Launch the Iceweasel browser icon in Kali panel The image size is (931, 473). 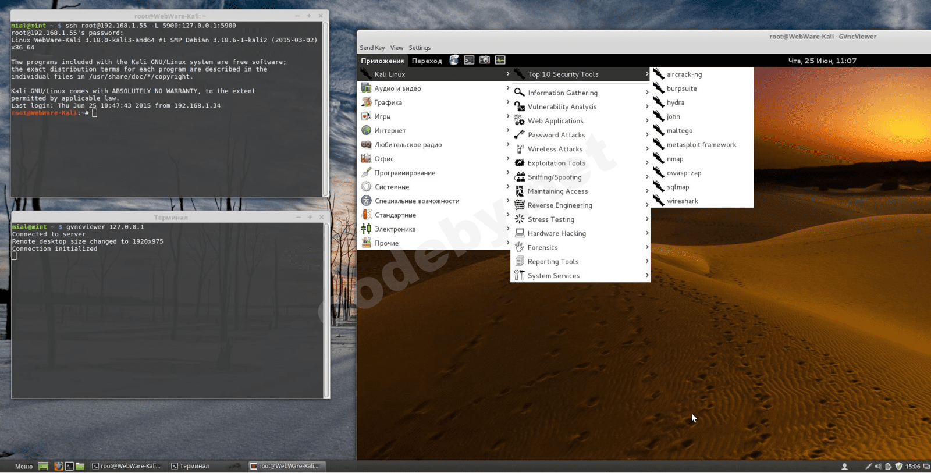pos(454,60)
